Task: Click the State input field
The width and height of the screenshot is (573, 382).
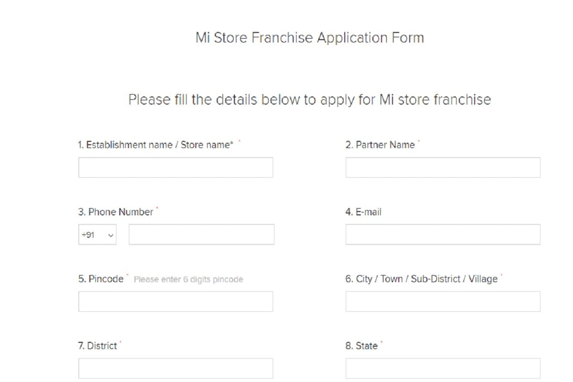Action: [x=442, y=368]
